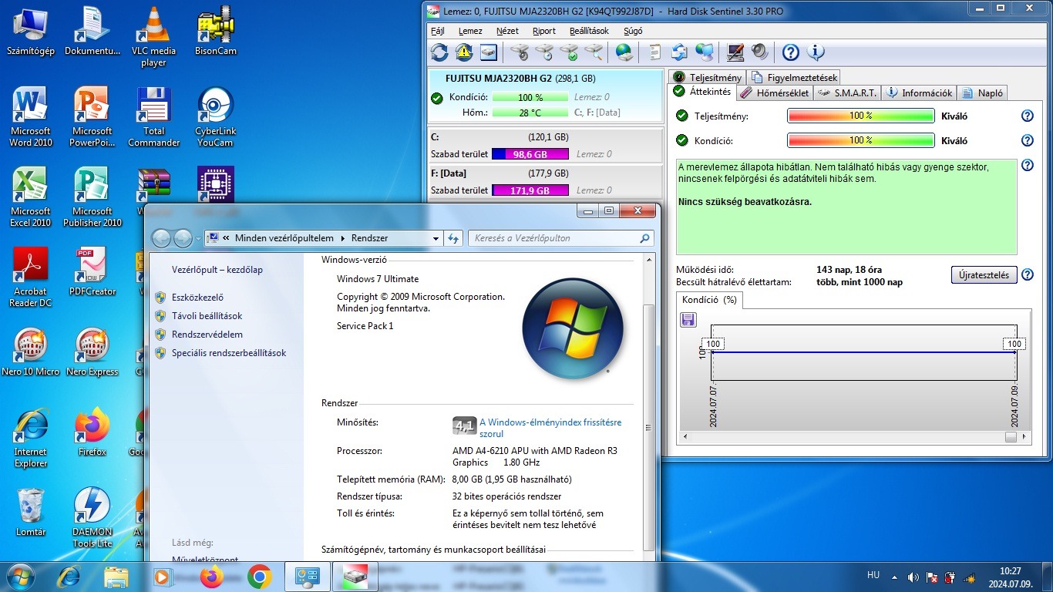Click the Windows-élményindex frissítésre szorul link

[x=550, y=428]
